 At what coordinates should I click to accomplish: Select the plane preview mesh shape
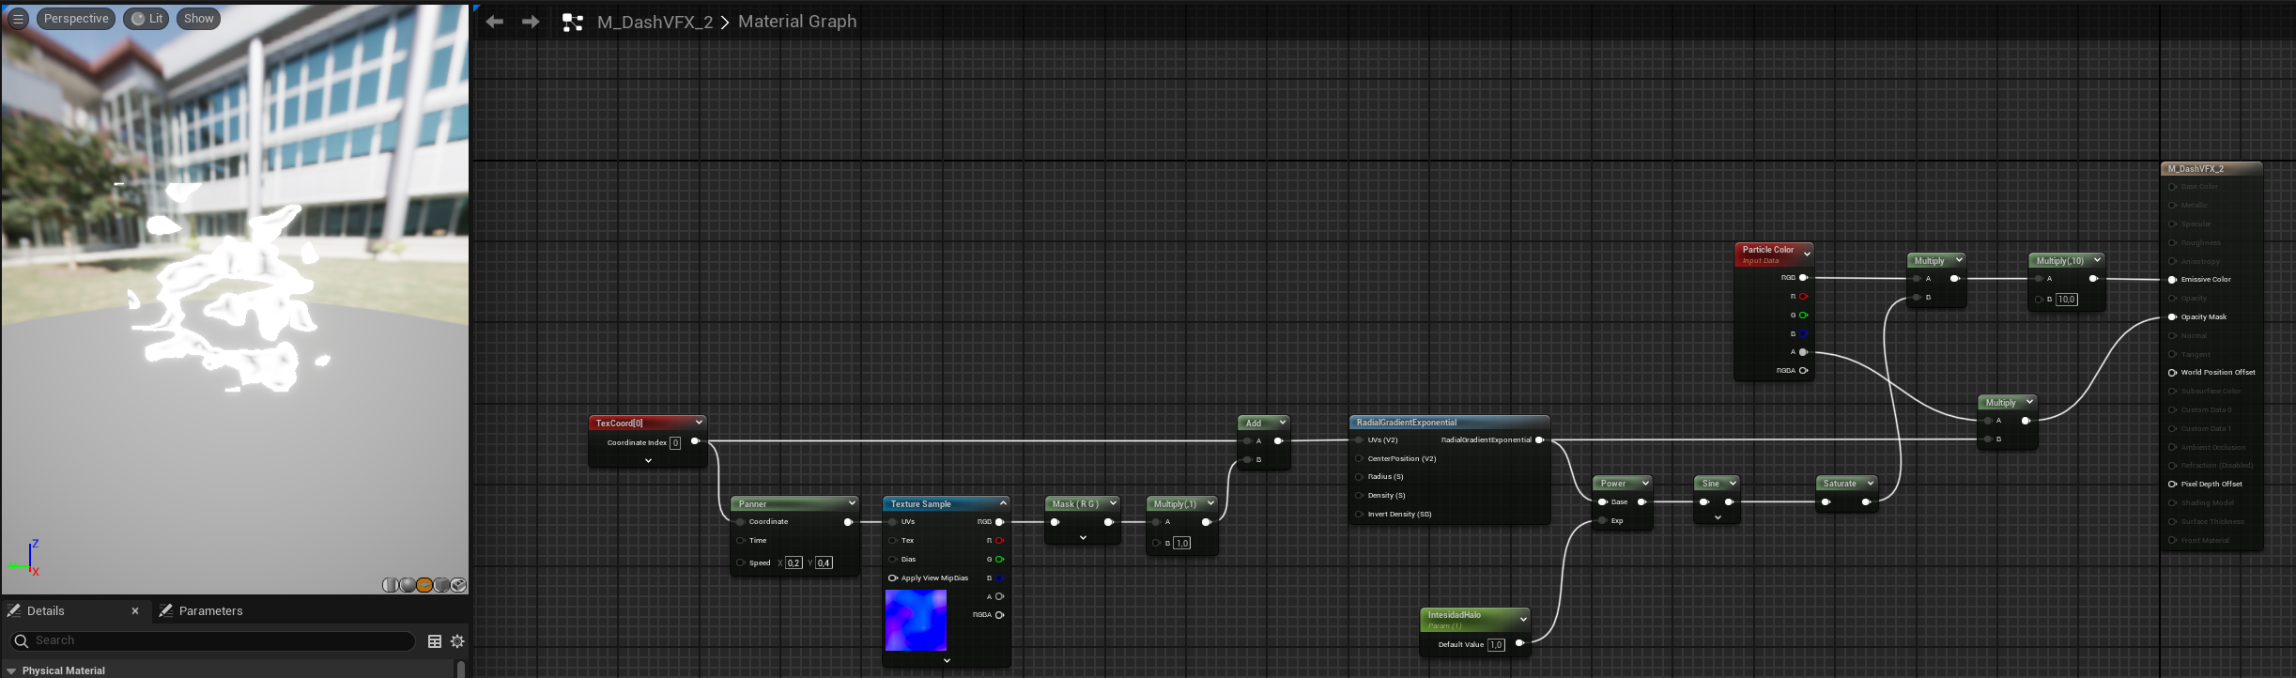pyautogui.click(x=424, y=585)
